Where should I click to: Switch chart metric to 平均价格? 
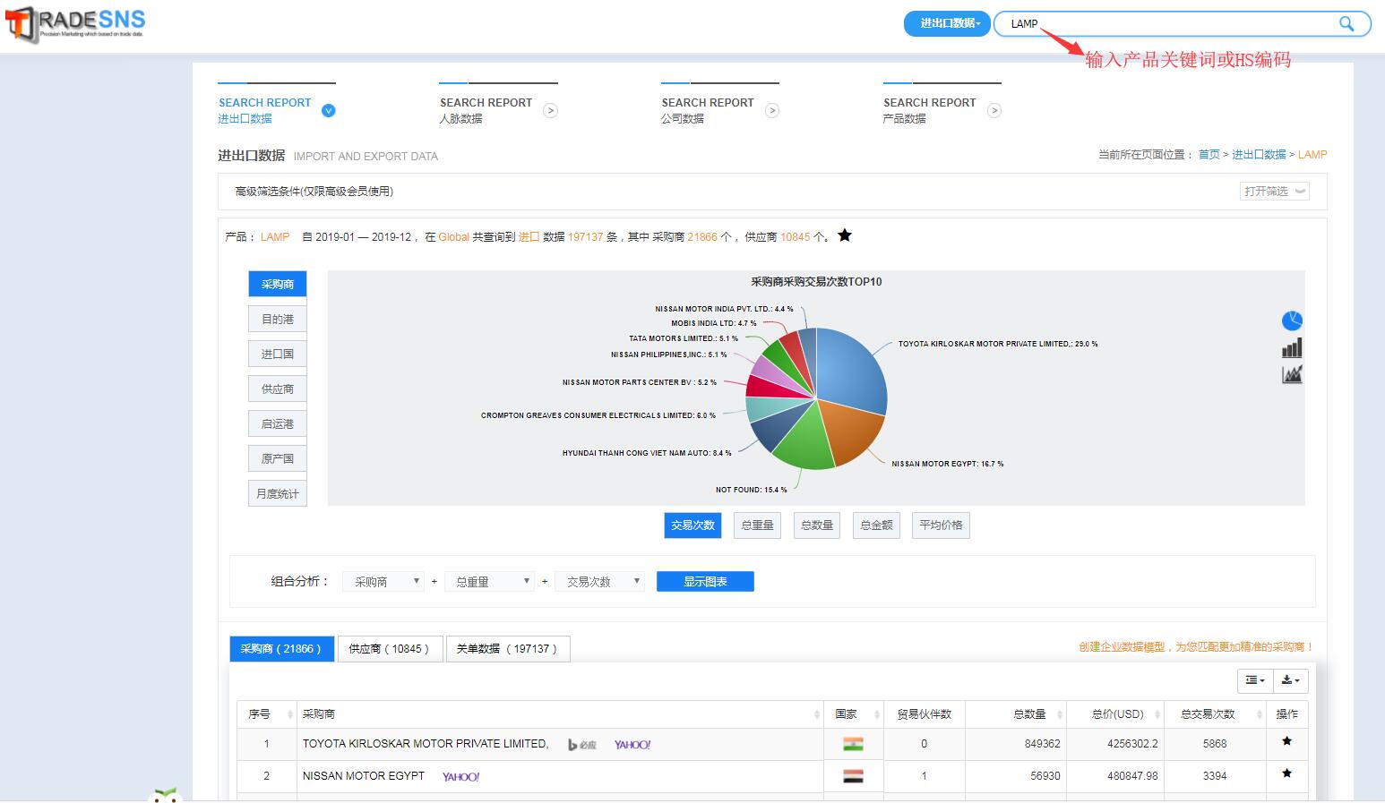[x=941, y=525]
